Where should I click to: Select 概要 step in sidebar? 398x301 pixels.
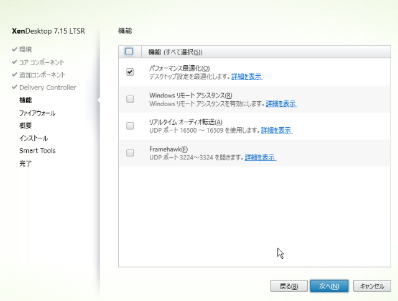point(25,125)
